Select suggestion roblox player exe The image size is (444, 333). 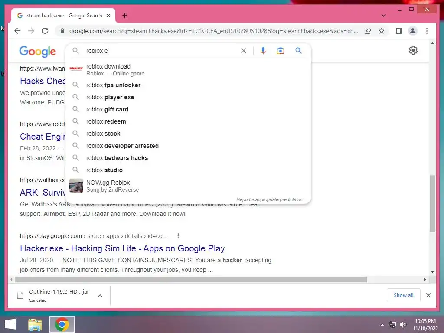pos(188,97)
